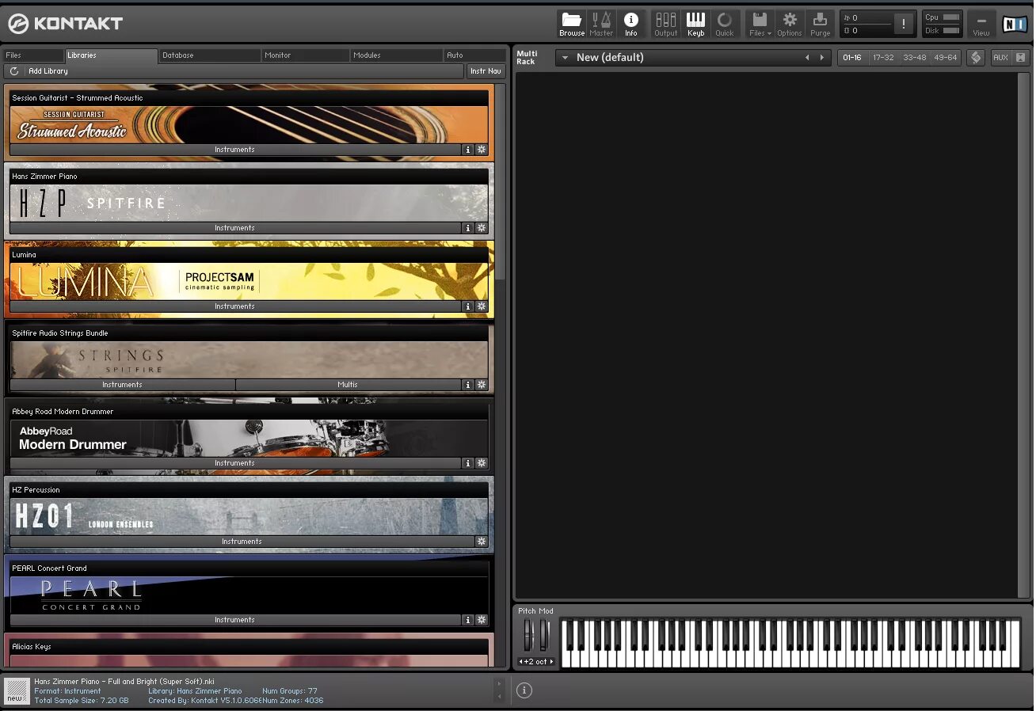Open the multi rack preset dropdown arrow

[565, 58]
